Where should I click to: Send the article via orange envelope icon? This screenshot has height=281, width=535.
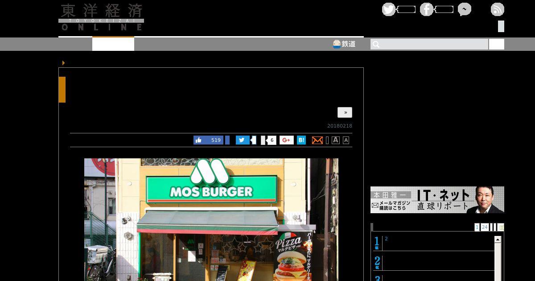(317, 140)
